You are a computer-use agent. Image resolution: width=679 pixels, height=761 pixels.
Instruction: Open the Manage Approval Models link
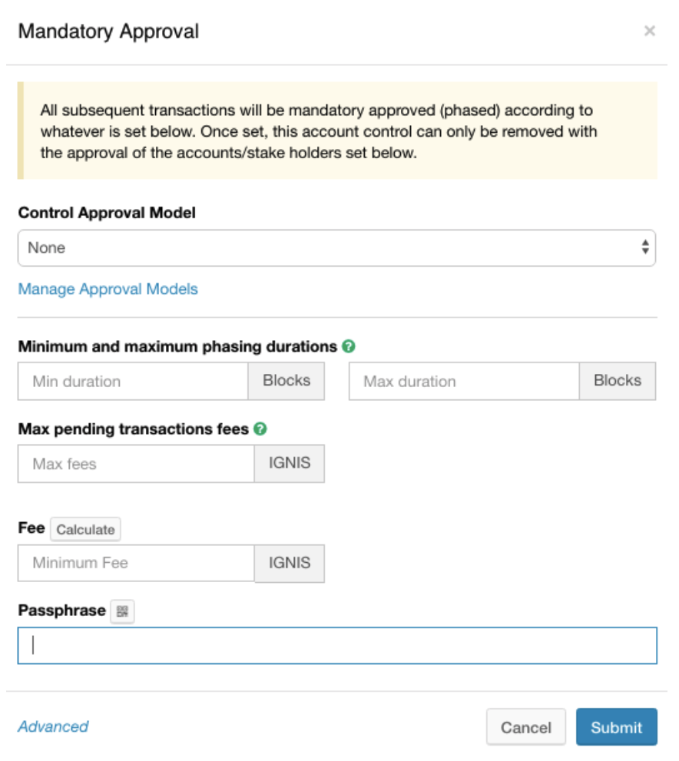[108, 290]
